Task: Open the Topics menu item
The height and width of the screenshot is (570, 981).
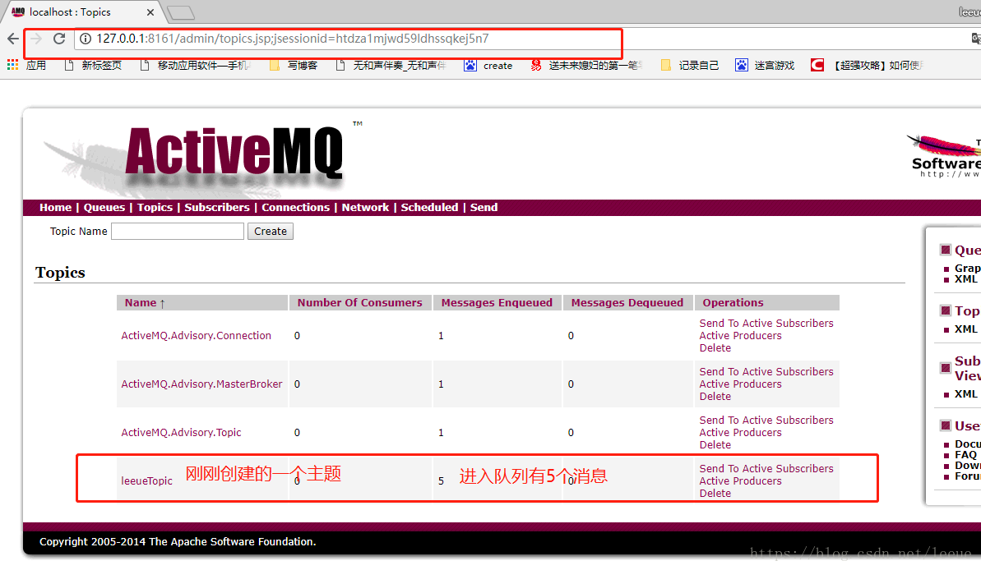Action: tap(155, 208)
